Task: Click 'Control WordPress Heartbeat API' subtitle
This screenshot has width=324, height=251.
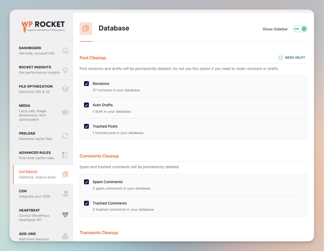Action: pos(34,218)
